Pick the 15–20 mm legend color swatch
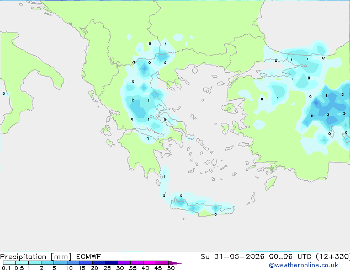The image size is (350, 270). tap(86, 263)
